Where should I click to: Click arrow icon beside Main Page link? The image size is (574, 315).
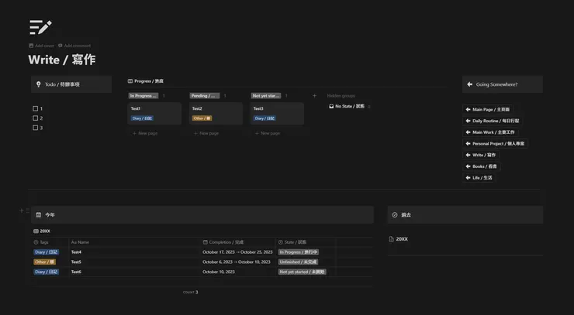point(468,109)
